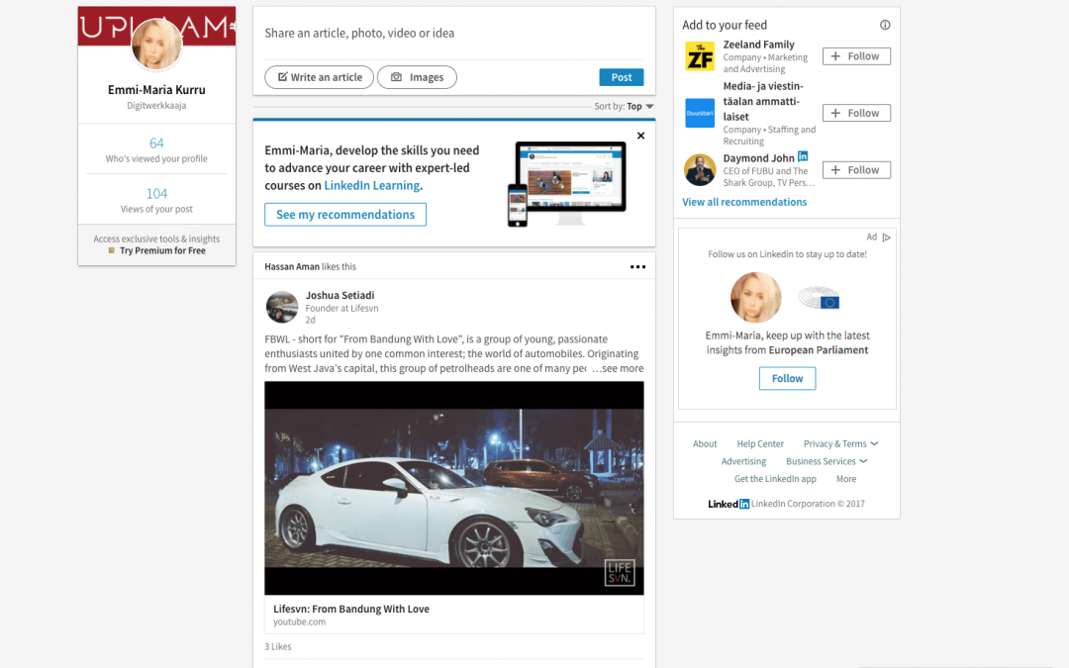Open Daymond John's profile picture
Image resolution: width=1069 pixels, height=668 pixels.
pos(700,170)
